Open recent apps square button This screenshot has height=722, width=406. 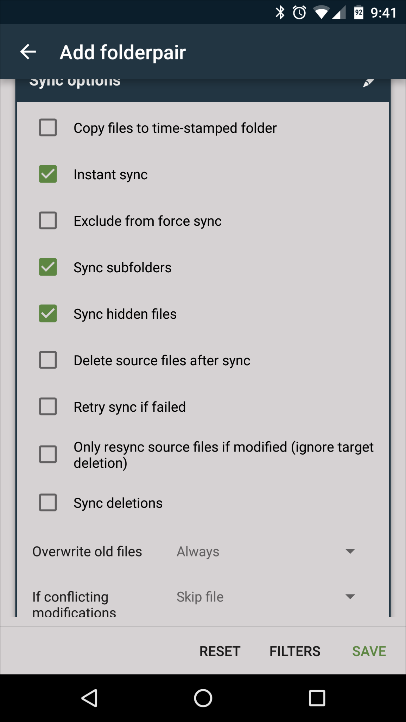(317, 698)
